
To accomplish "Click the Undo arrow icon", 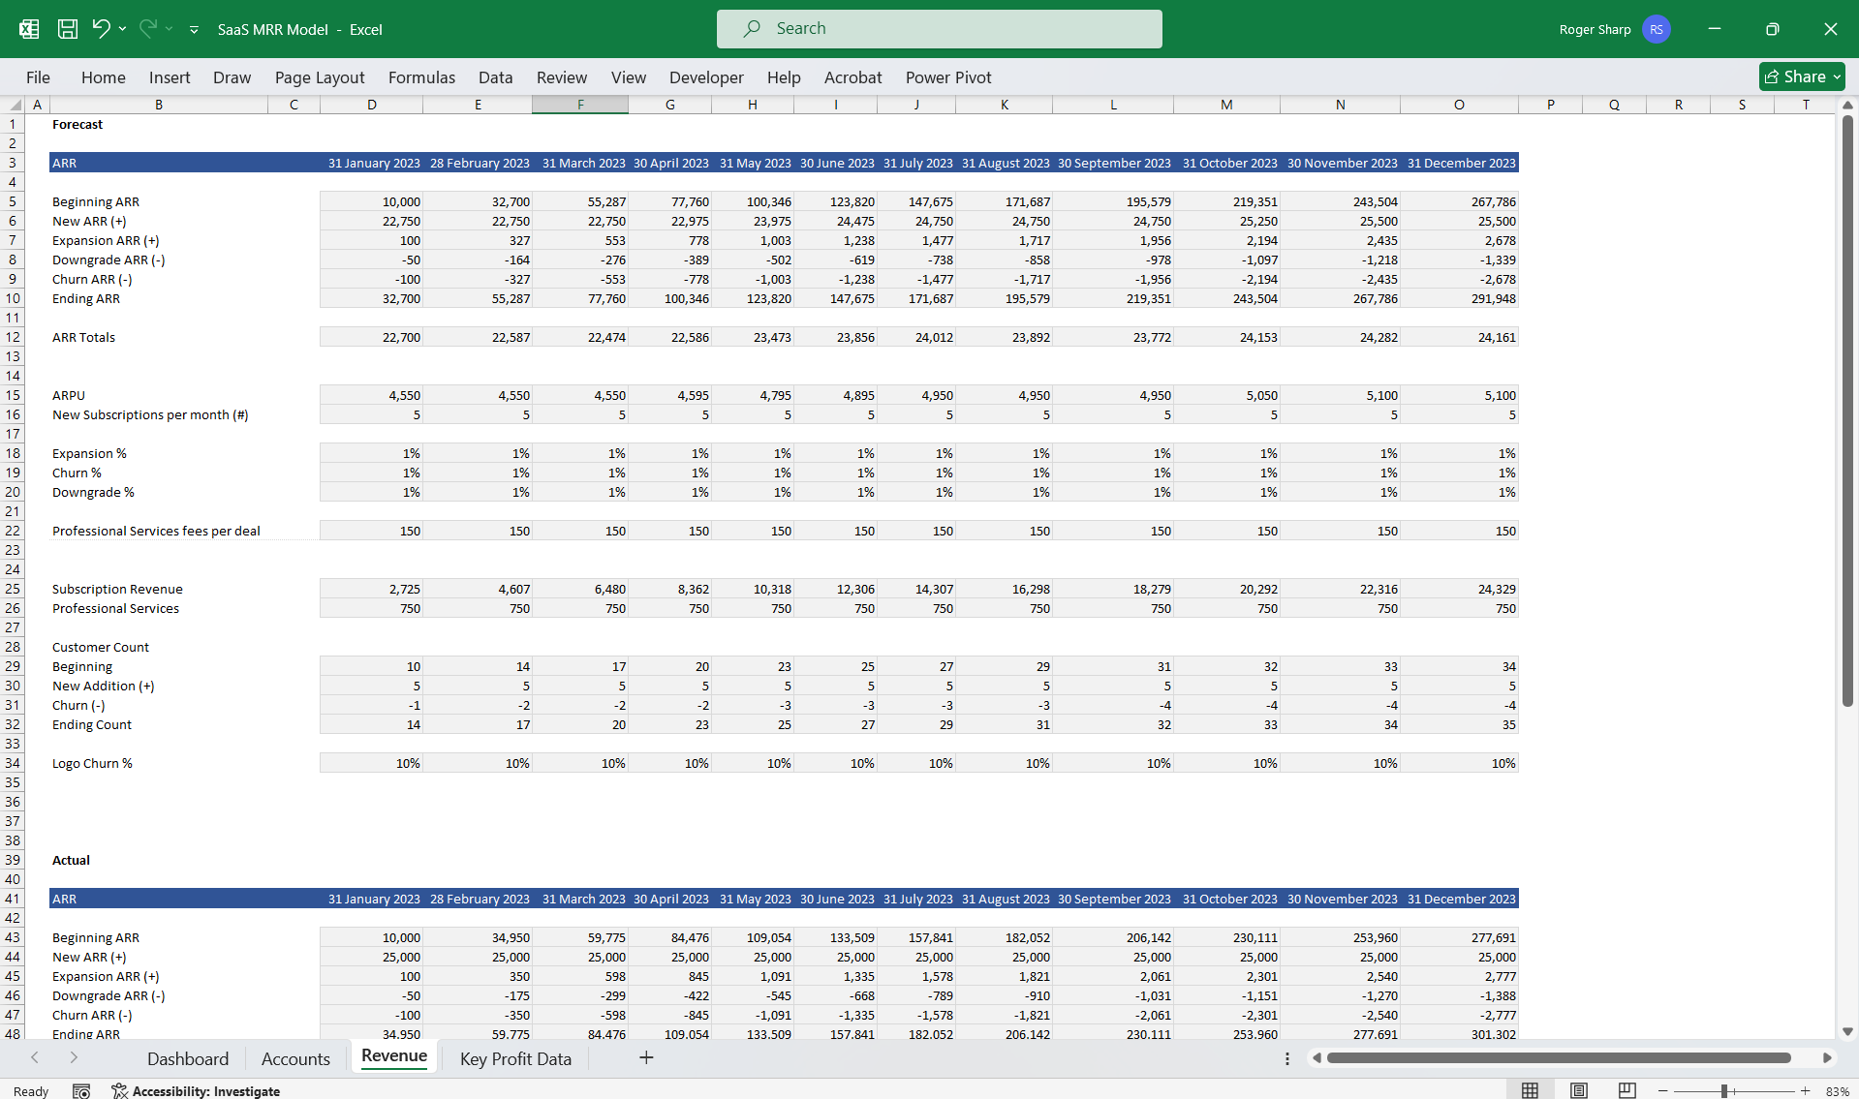I will click(101, 29).
